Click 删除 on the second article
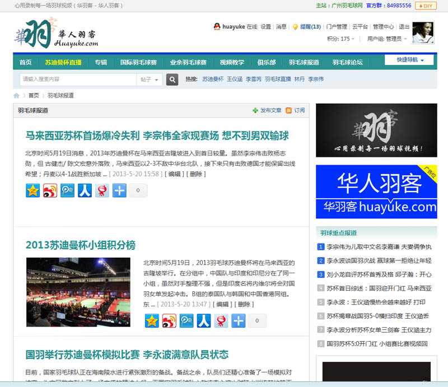448x387 pixels. tap(244, 305)
